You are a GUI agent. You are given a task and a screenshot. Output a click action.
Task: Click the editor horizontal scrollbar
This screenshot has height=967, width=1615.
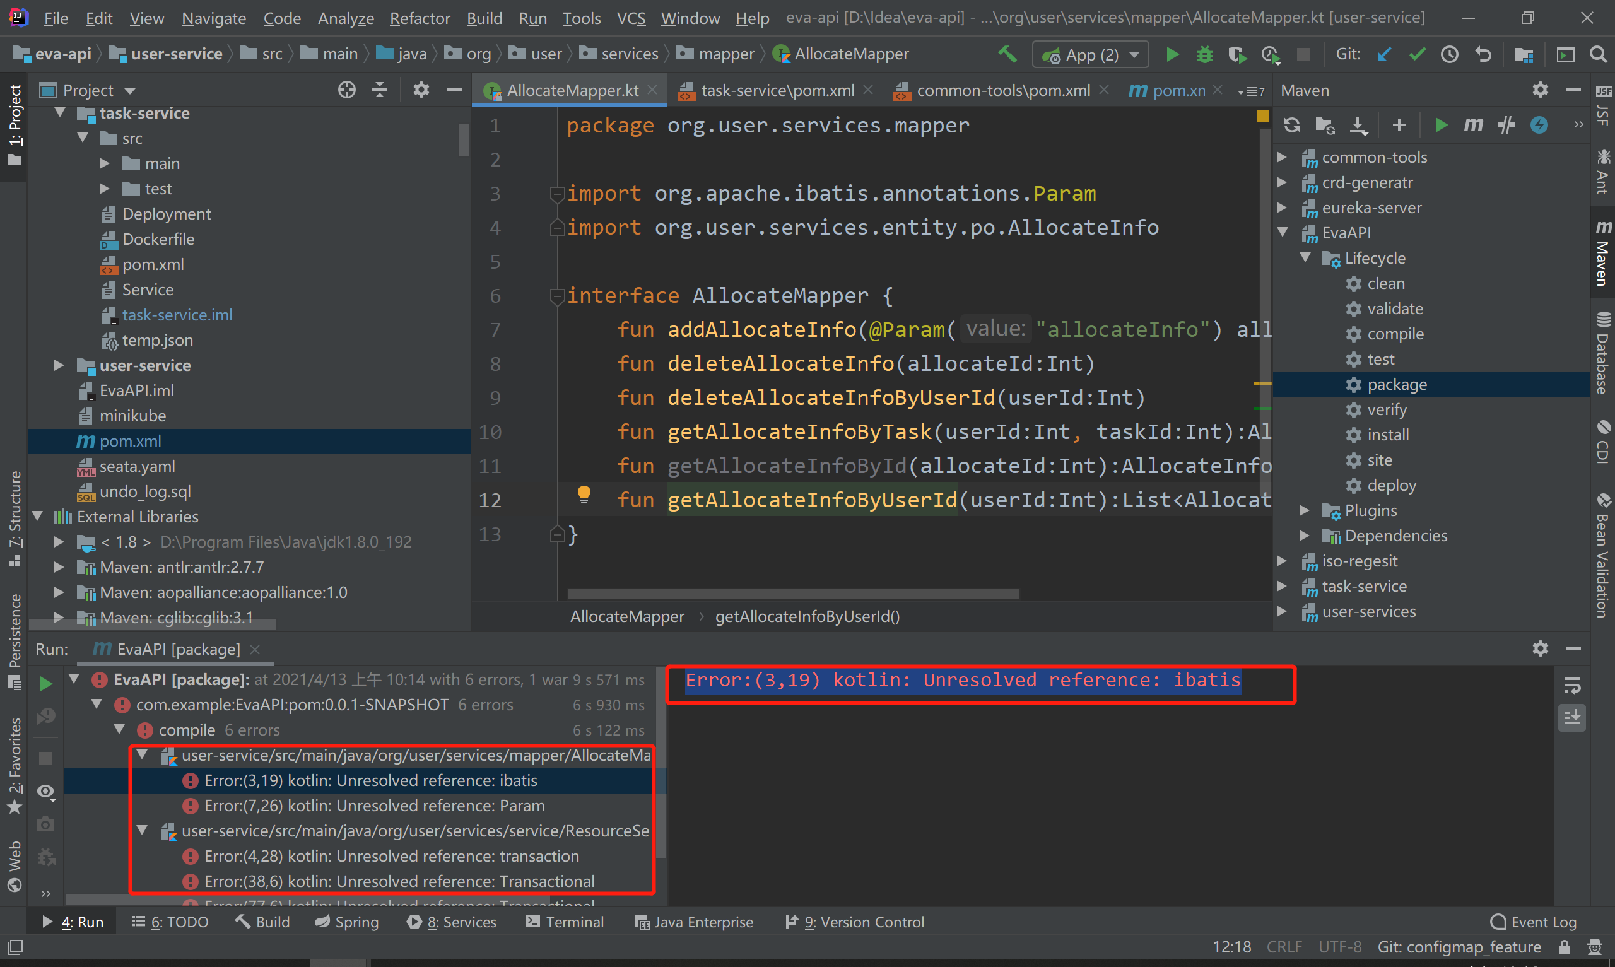pos(792,594)
